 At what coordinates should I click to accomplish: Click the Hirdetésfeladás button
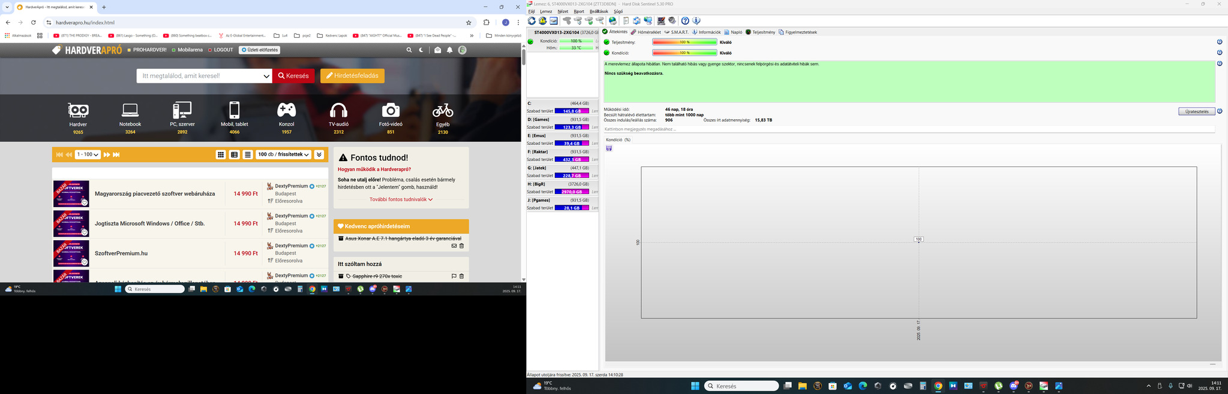(352, 76)
